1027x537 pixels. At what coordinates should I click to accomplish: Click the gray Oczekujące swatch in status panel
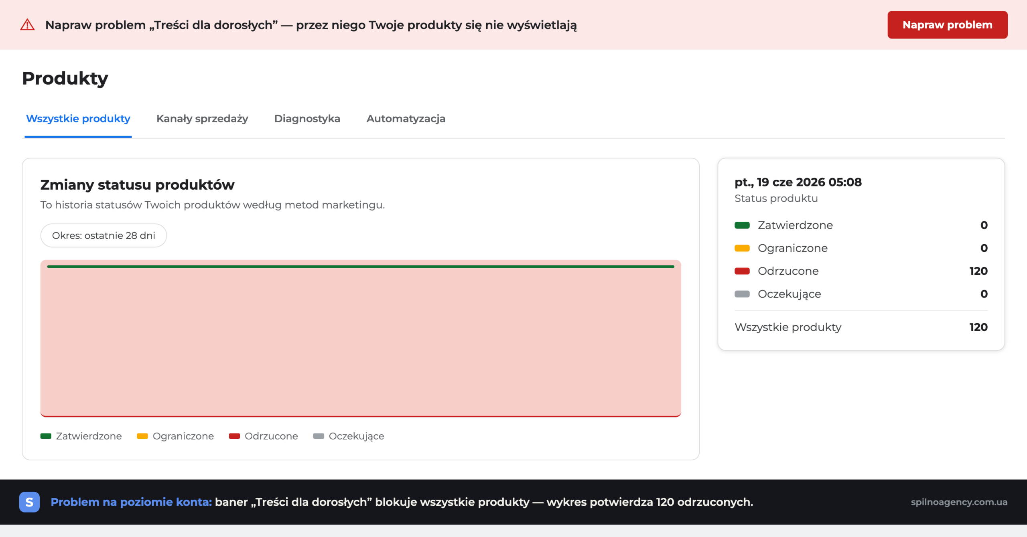point(742,294)
